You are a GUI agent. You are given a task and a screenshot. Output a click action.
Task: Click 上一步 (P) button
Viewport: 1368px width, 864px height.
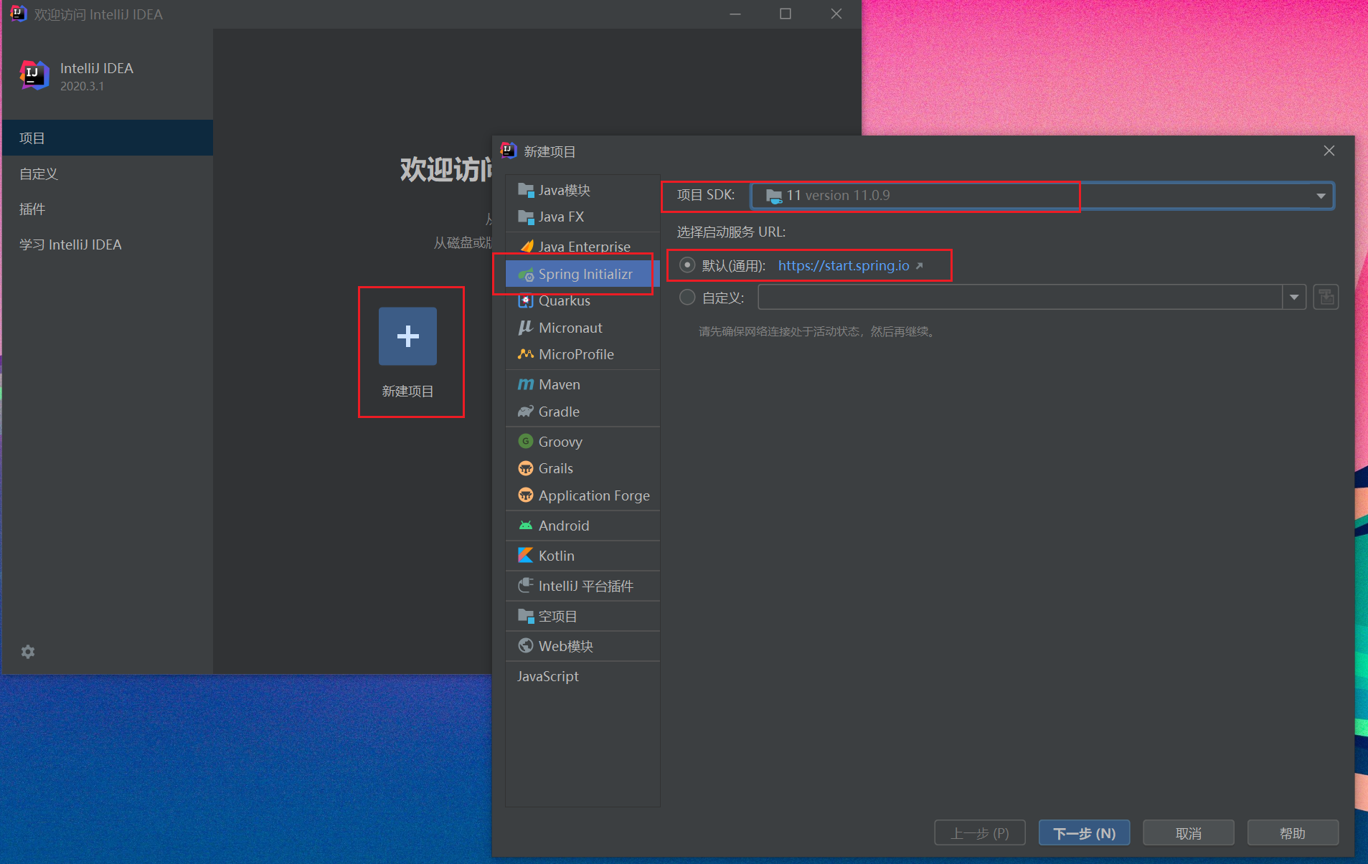tap(979, 833)
